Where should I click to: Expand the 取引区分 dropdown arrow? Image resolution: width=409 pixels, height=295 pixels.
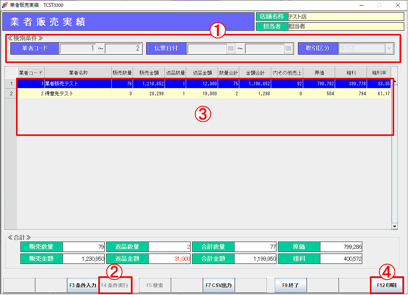coord(389,49)
